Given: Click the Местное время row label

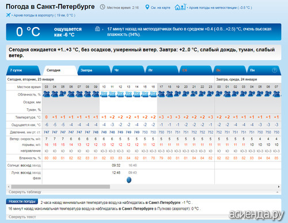Looking at the screenshot, I should tap(29, 87).
